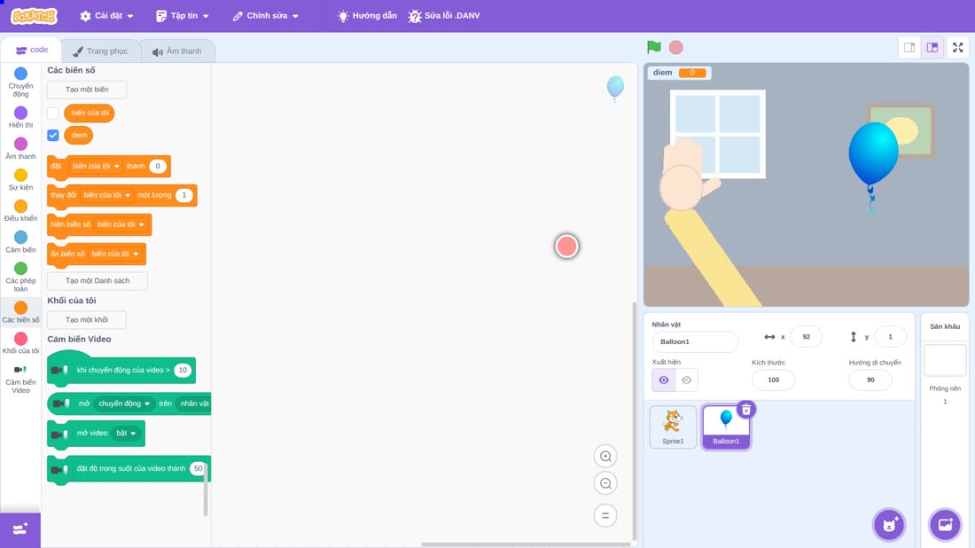Reset workspace zoom to default
The width and height of the screenshot is (975, 548).
click(x=605, y=516)
